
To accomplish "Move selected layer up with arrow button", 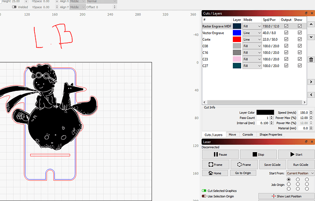I will pyautogui.click(x=311, y=25).
